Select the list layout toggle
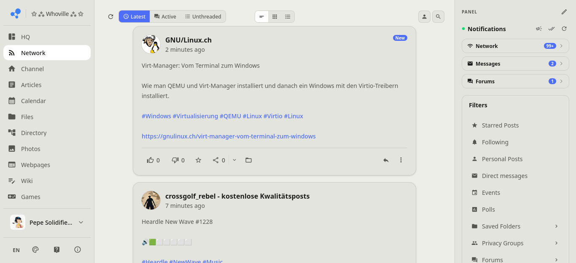This screenshot has height=263, width=576. (288, 16)
